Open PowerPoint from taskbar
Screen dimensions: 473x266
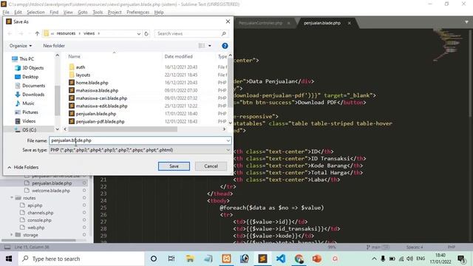pos(317,259)
